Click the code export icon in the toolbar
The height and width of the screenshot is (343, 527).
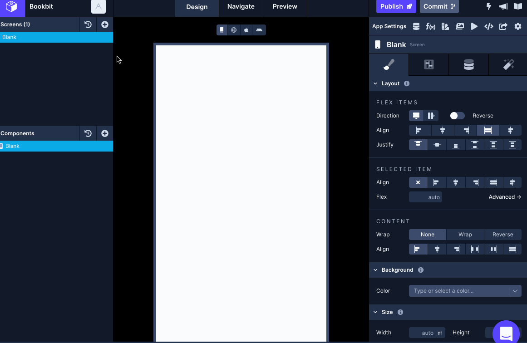(x=488, y=26)
